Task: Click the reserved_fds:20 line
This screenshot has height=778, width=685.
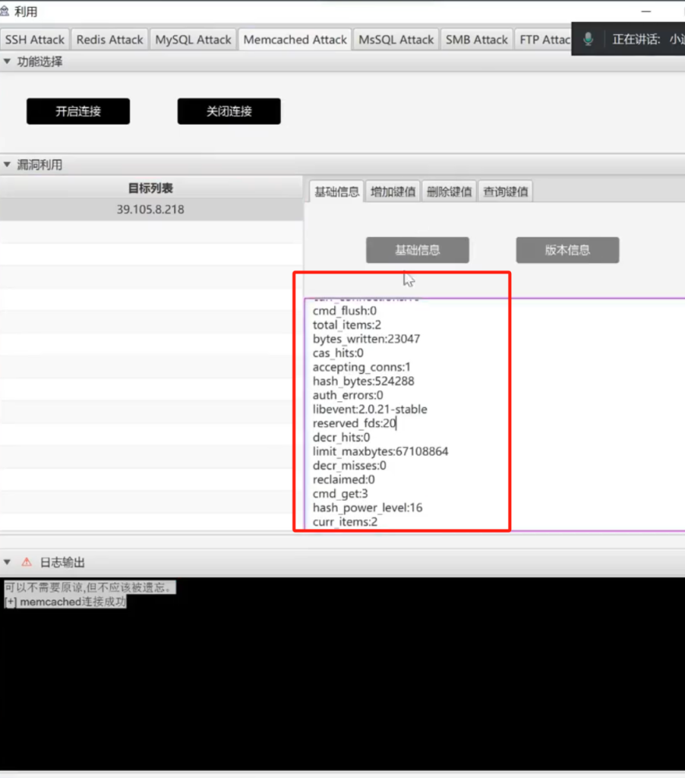Action: click(x=354, y=423)
